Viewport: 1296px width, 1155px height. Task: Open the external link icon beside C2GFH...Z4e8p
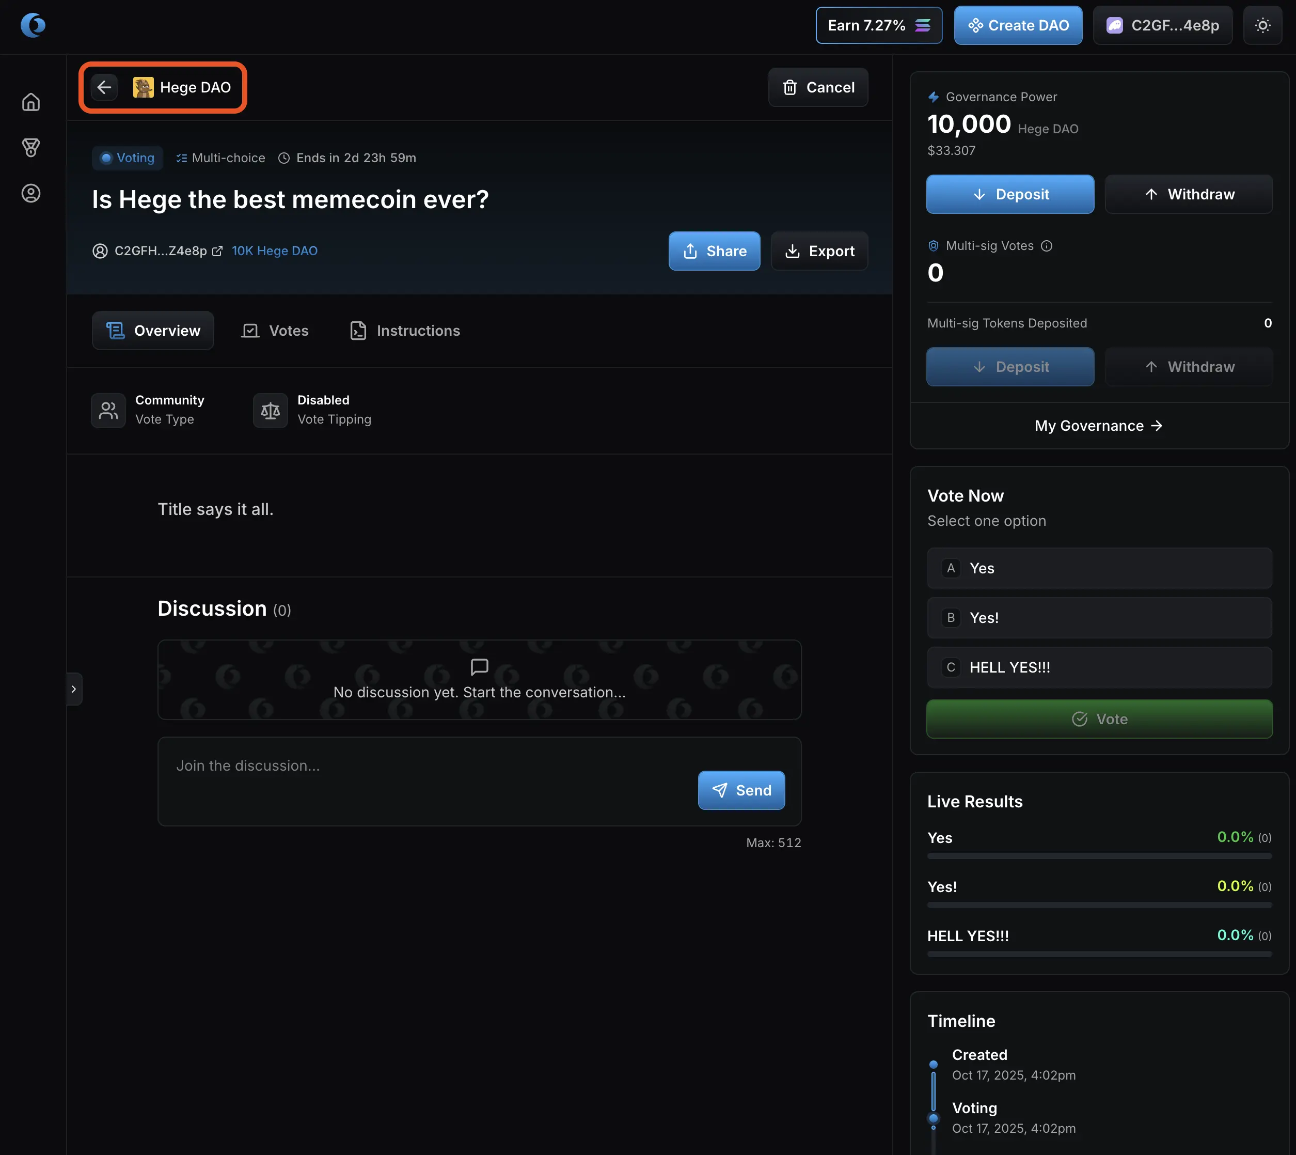point(217,252)
